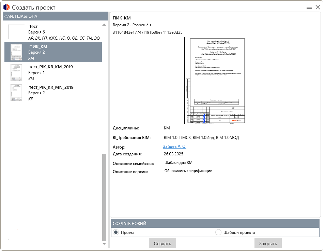This screenshot has height=252, width=325.
Task: Click the КР discipline under тест_PIK_KR_MN_2019
Action: click(x=31, y=99)
